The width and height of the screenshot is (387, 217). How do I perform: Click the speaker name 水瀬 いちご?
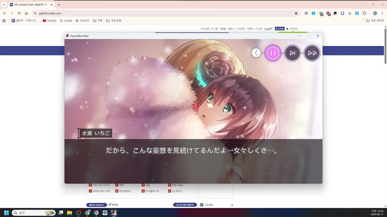click(96, 133)
